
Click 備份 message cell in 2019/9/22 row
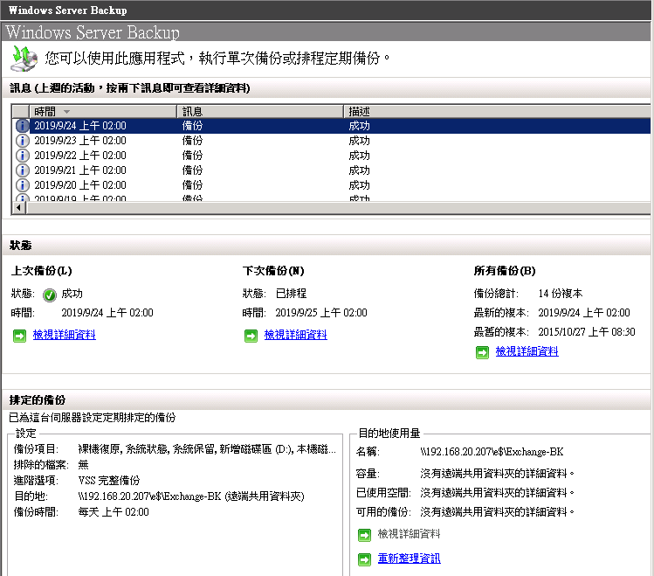192,156
